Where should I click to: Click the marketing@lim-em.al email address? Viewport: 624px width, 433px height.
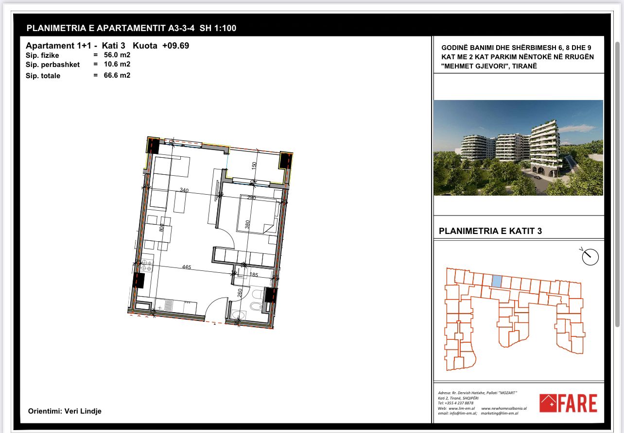pos(500,413)
